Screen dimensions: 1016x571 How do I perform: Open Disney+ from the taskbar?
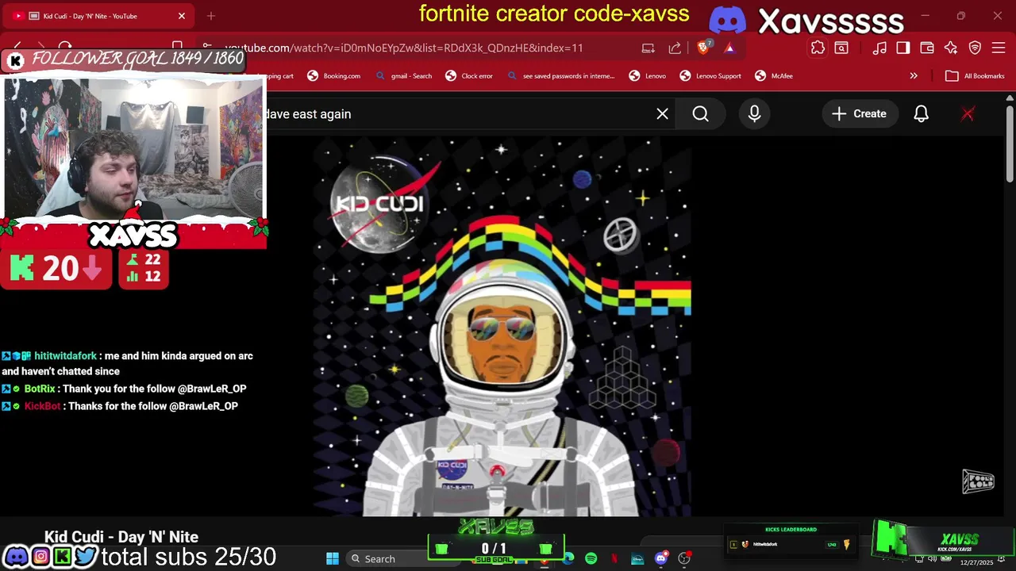click(x=637, y=558)
